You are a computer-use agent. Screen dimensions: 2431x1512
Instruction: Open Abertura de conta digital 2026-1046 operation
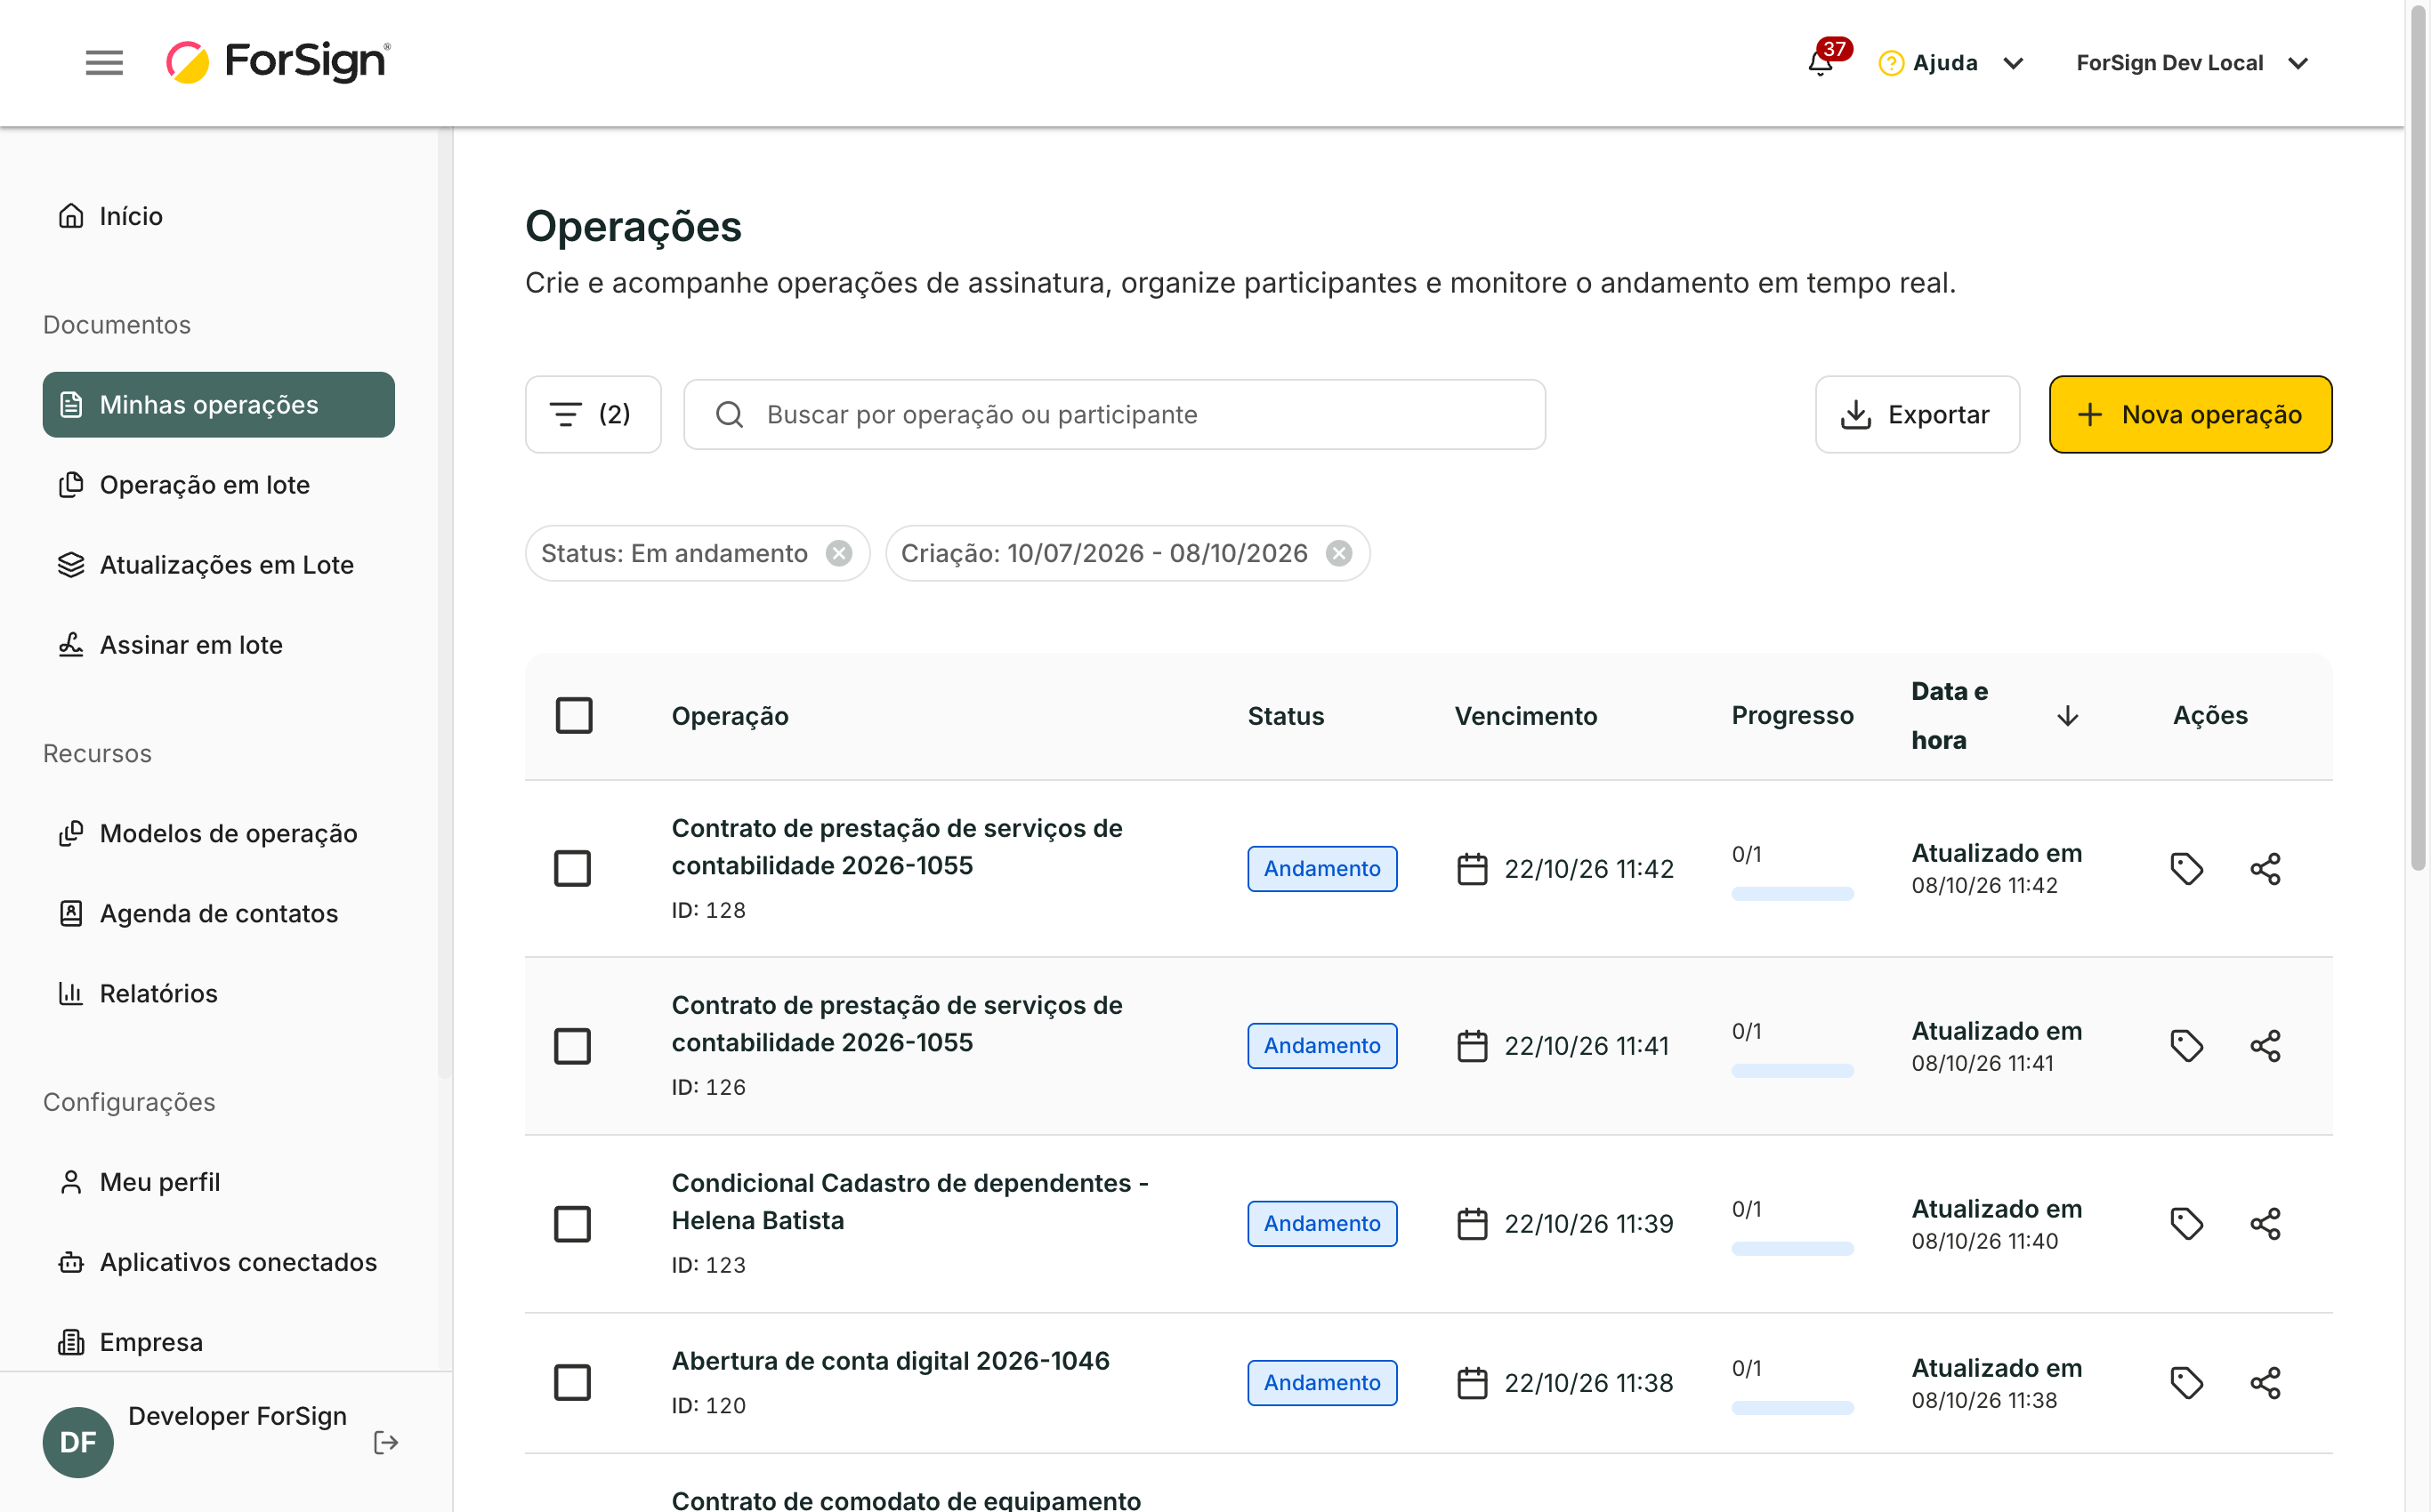coord(891,1360)
